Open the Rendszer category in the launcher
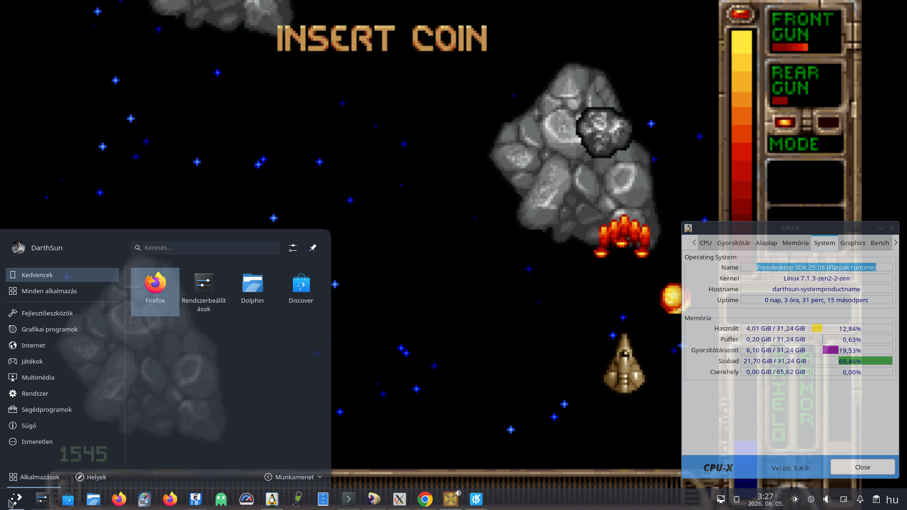Image resolution: width=907 pixels, height=510 pixels. (62, 393)
